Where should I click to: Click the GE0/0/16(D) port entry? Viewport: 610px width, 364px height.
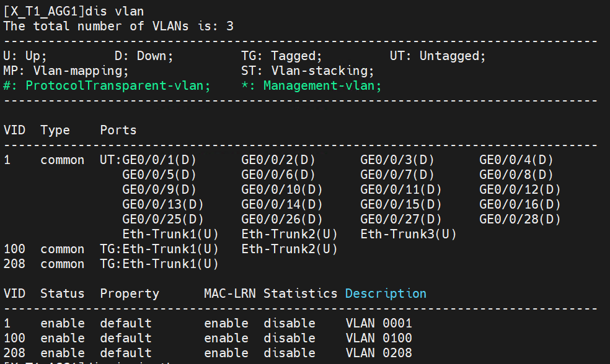click(519, 204)
